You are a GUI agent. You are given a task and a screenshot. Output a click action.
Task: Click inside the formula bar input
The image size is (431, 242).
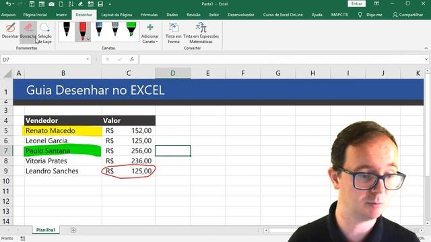[x=281, y=59]
